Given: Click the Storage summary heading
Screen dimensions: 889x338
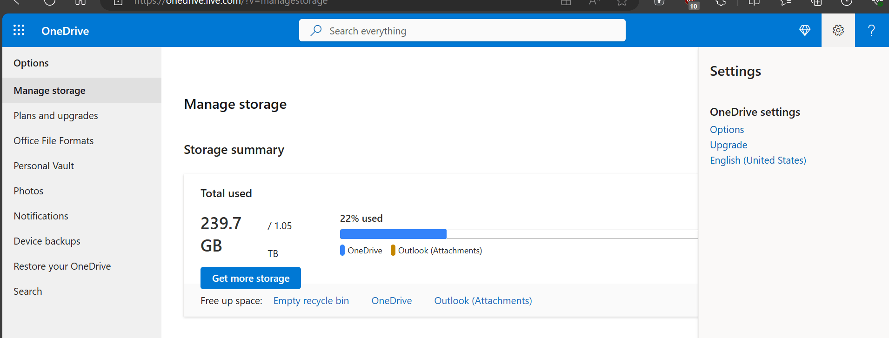Looking at the screenshot, I should coord(234,150).
